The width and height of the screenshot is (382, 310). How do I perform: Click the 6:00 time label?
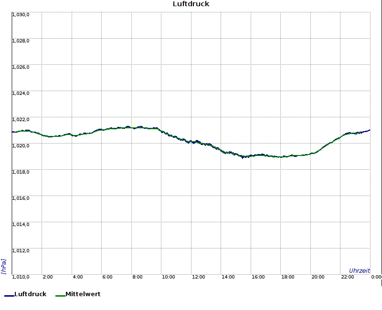[107, 277]
